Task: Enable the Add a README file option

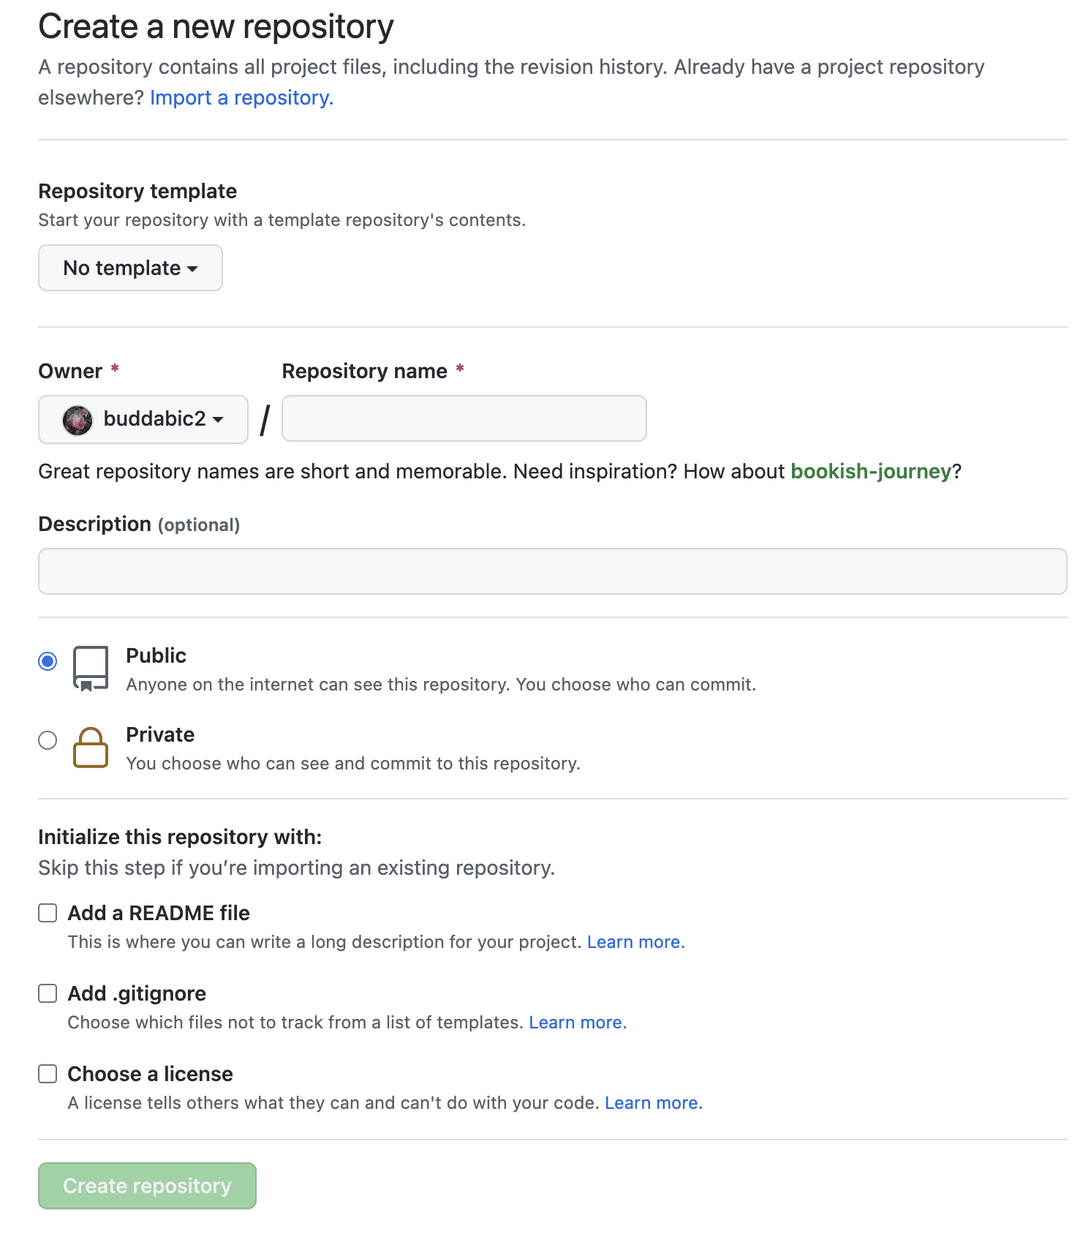Action: coord(48,912)
